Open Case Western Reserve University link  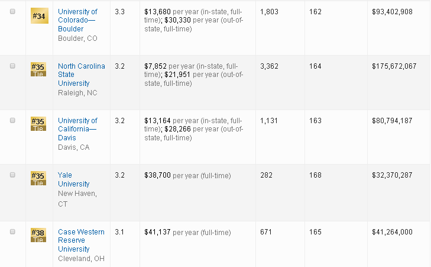click(x=81, y=240)
